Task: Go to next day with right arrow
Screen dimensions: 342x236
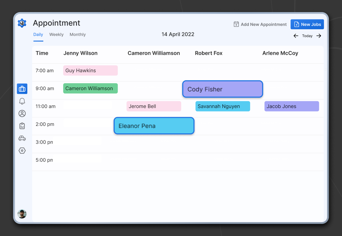Action: [319, 36]
